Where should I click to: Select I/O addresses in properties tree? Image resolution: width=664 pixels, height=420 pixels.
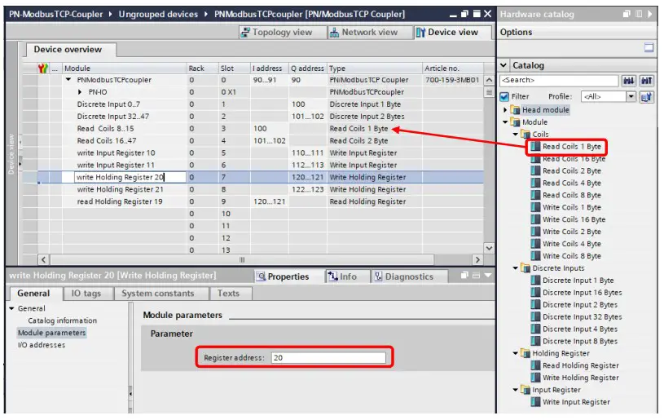pyautogui.click(x=42, y=346)
